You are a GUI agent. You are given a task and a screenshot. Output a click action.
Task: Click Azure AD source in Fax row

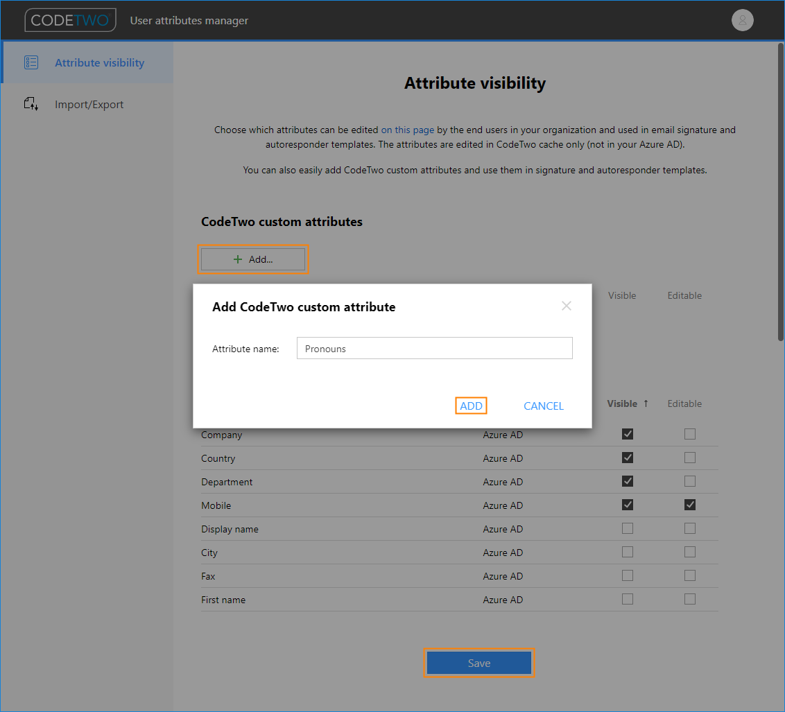pos(503,576)
